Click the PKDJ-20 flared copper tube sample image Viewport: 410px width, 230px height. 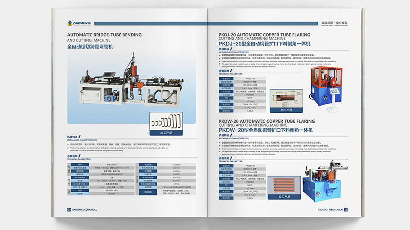(286, 101)
